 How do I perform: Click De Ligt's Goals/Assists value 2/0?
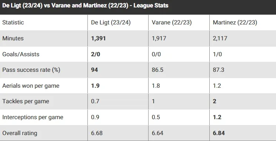96,54
